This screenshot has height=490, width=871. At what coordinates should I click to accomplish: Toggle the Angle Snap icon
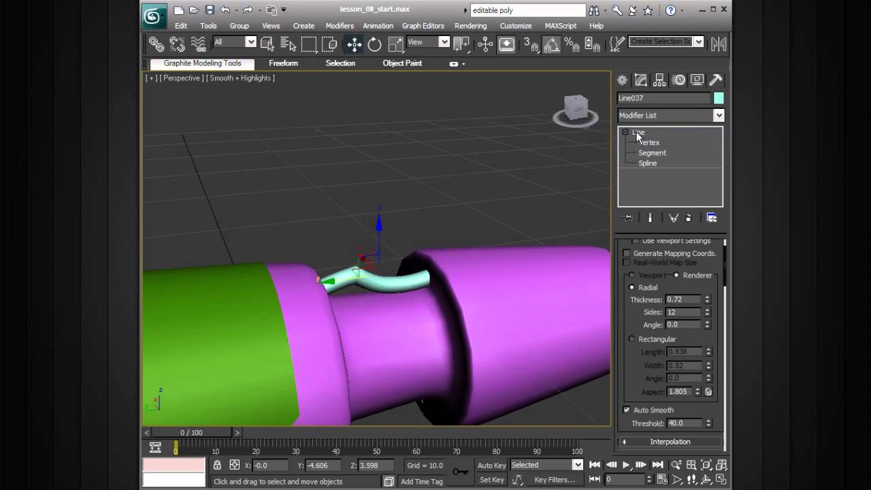(x=551, y=44)
